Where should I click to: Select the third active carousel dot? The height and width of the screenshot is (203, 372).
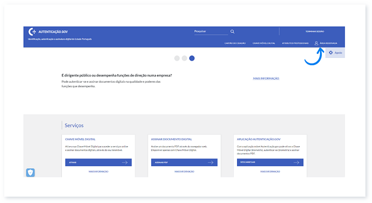pos(192,58)
